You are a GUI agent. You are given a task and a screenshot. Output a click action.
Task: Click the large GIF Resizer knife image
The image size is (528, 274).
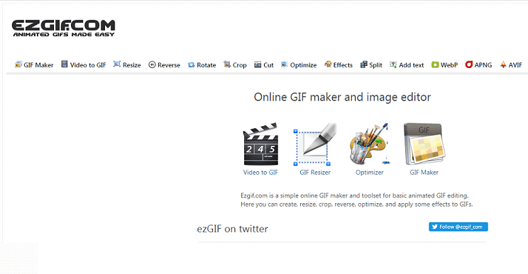pyautogui.click(x=315, y=144)
